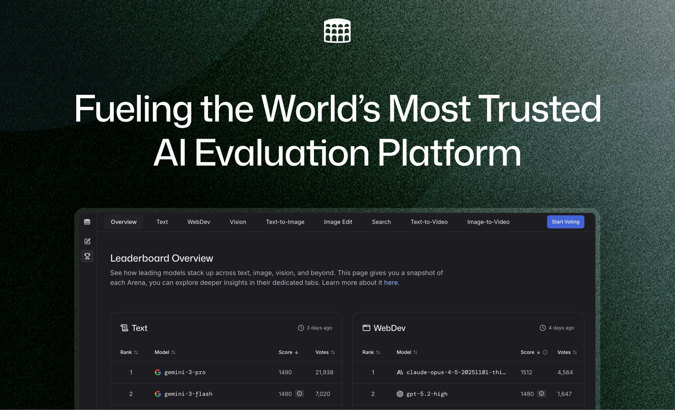Image resolution: width=675 pixels, height=410 pixels.
Task: Click the trophy icon in the left sidebar
Action: click(87, 256)
